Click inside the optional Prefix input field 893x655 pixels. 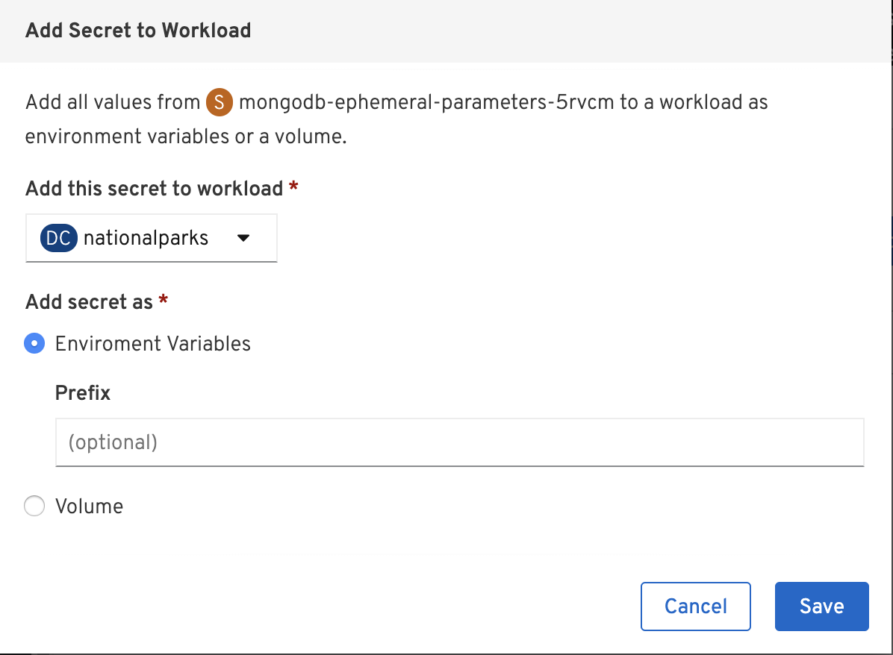(x=458, y=442)
